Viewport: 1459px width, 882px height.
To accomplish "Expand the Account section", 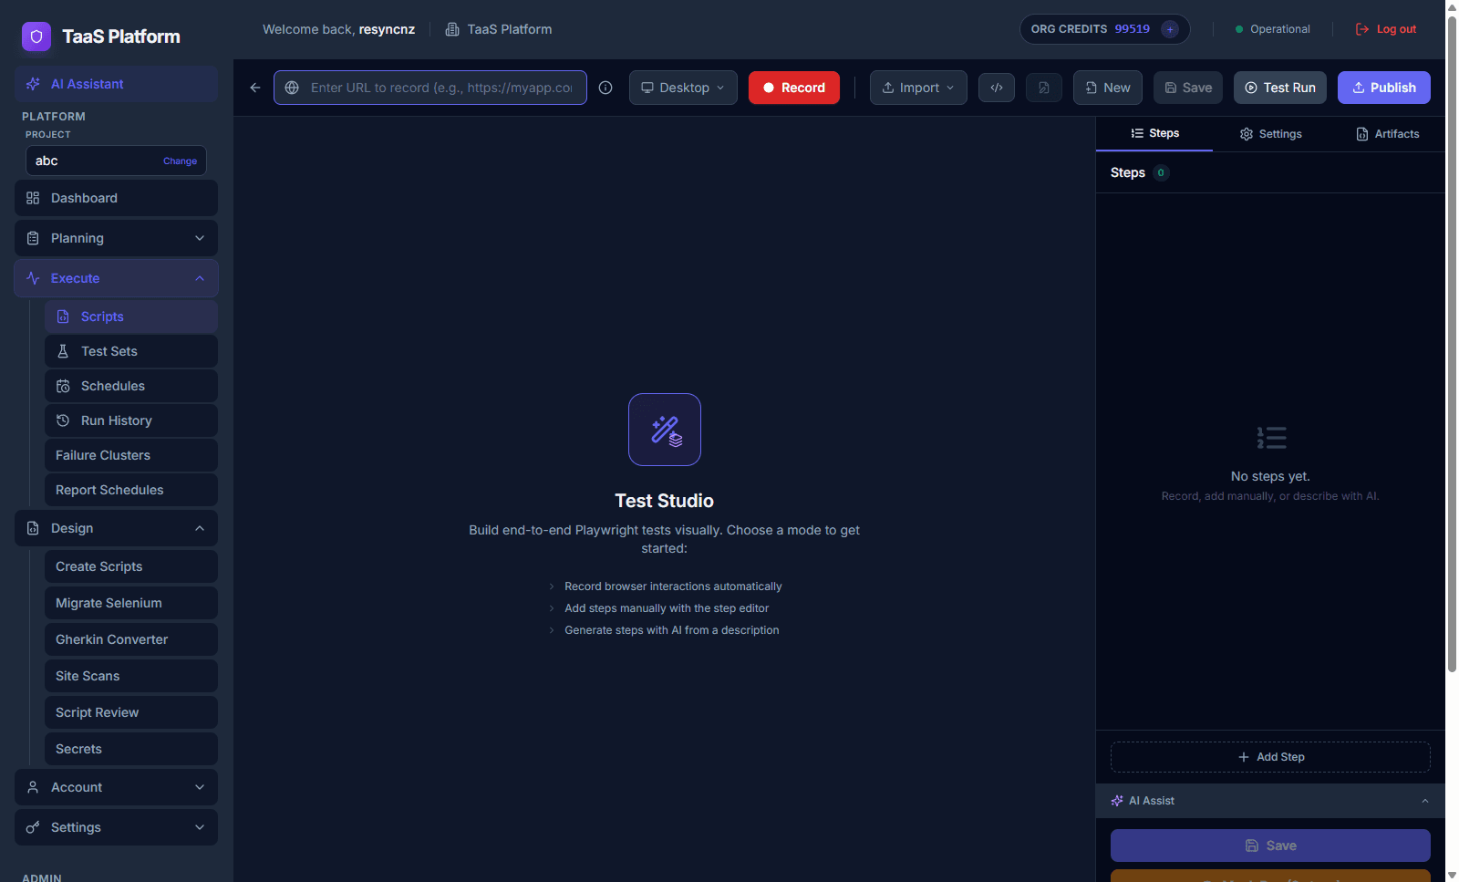I will coord(116,786).
